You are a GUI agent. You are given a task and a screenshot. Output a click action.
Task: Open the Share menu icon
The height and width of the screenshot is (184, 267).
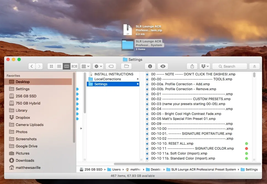click(x=192, y=66)
